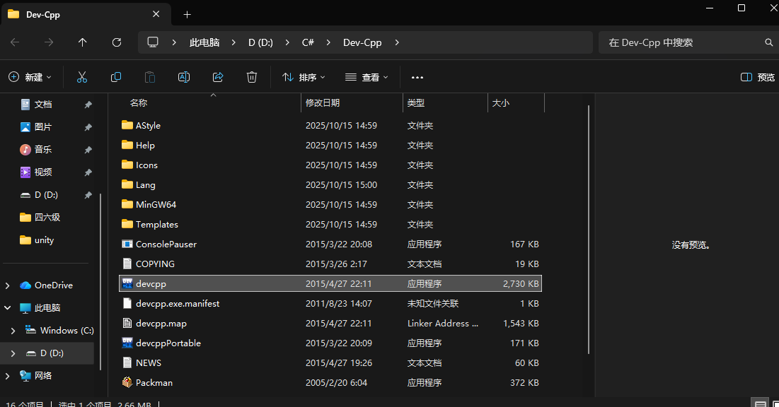Rename devcpp using the rename icon
Screen dimensions: 779x407
click(x=183, y=77)
